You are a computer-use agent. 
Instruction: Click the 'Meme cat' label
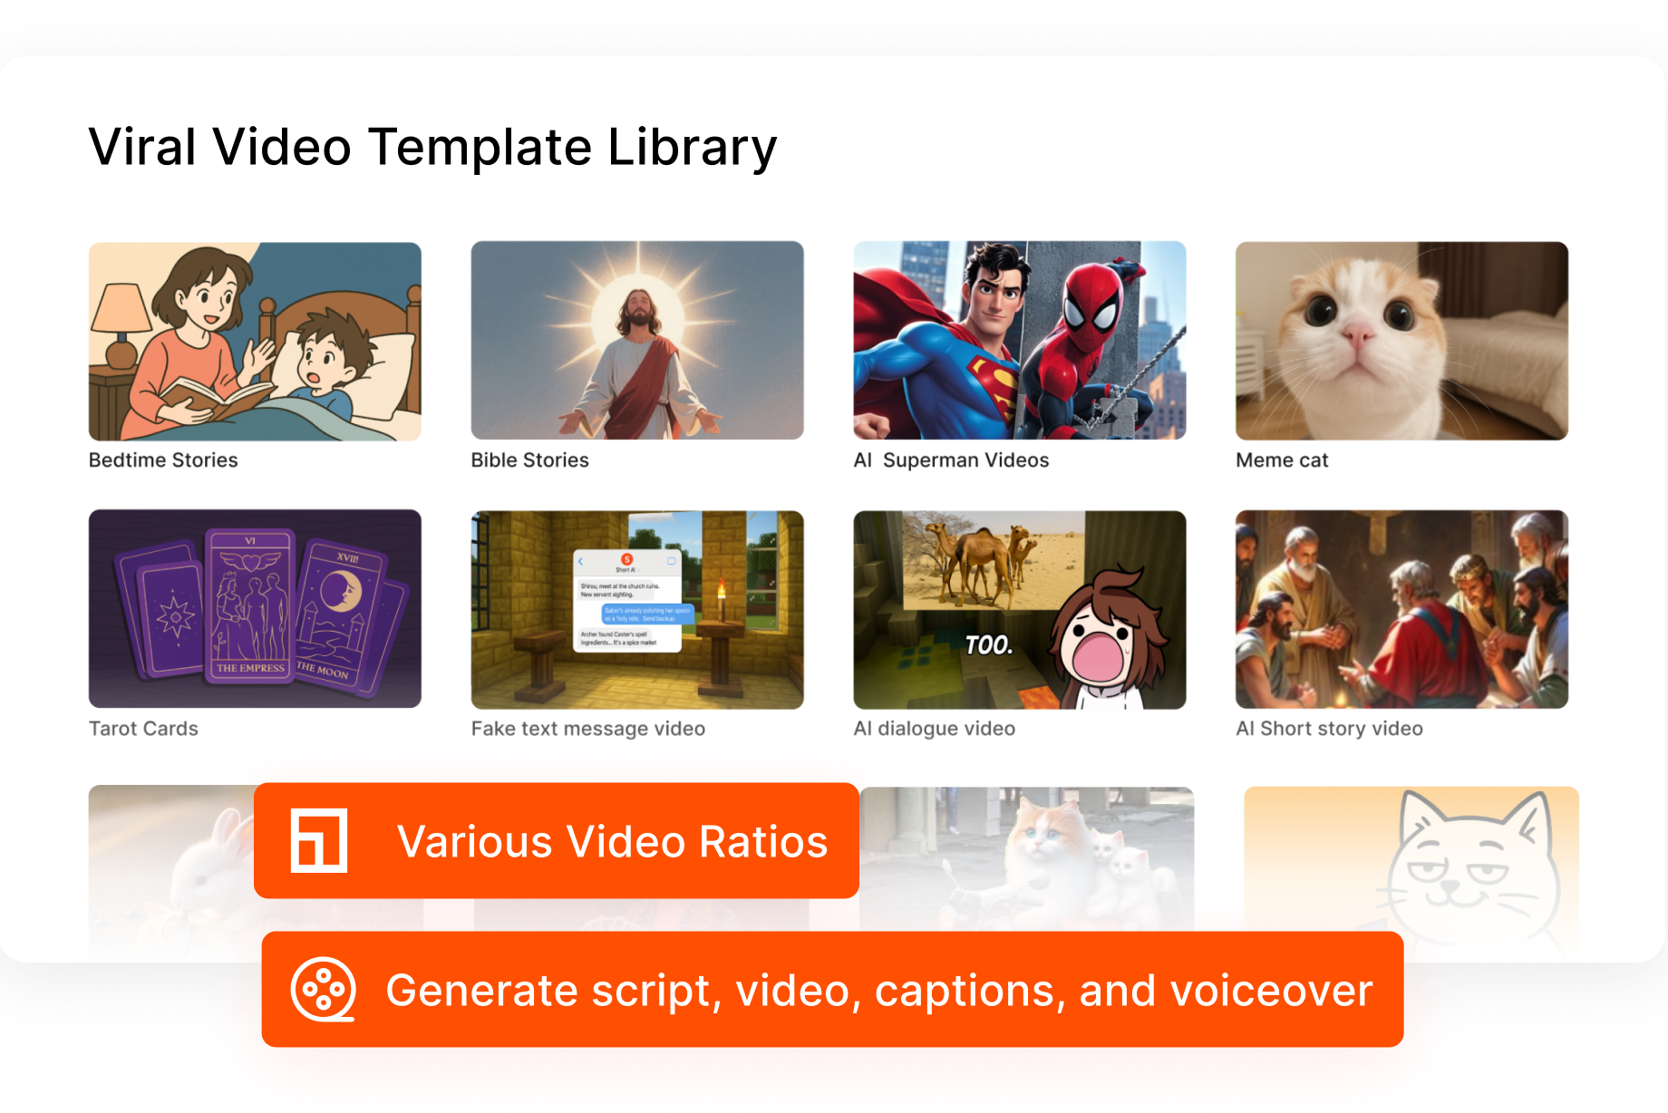1282,460
